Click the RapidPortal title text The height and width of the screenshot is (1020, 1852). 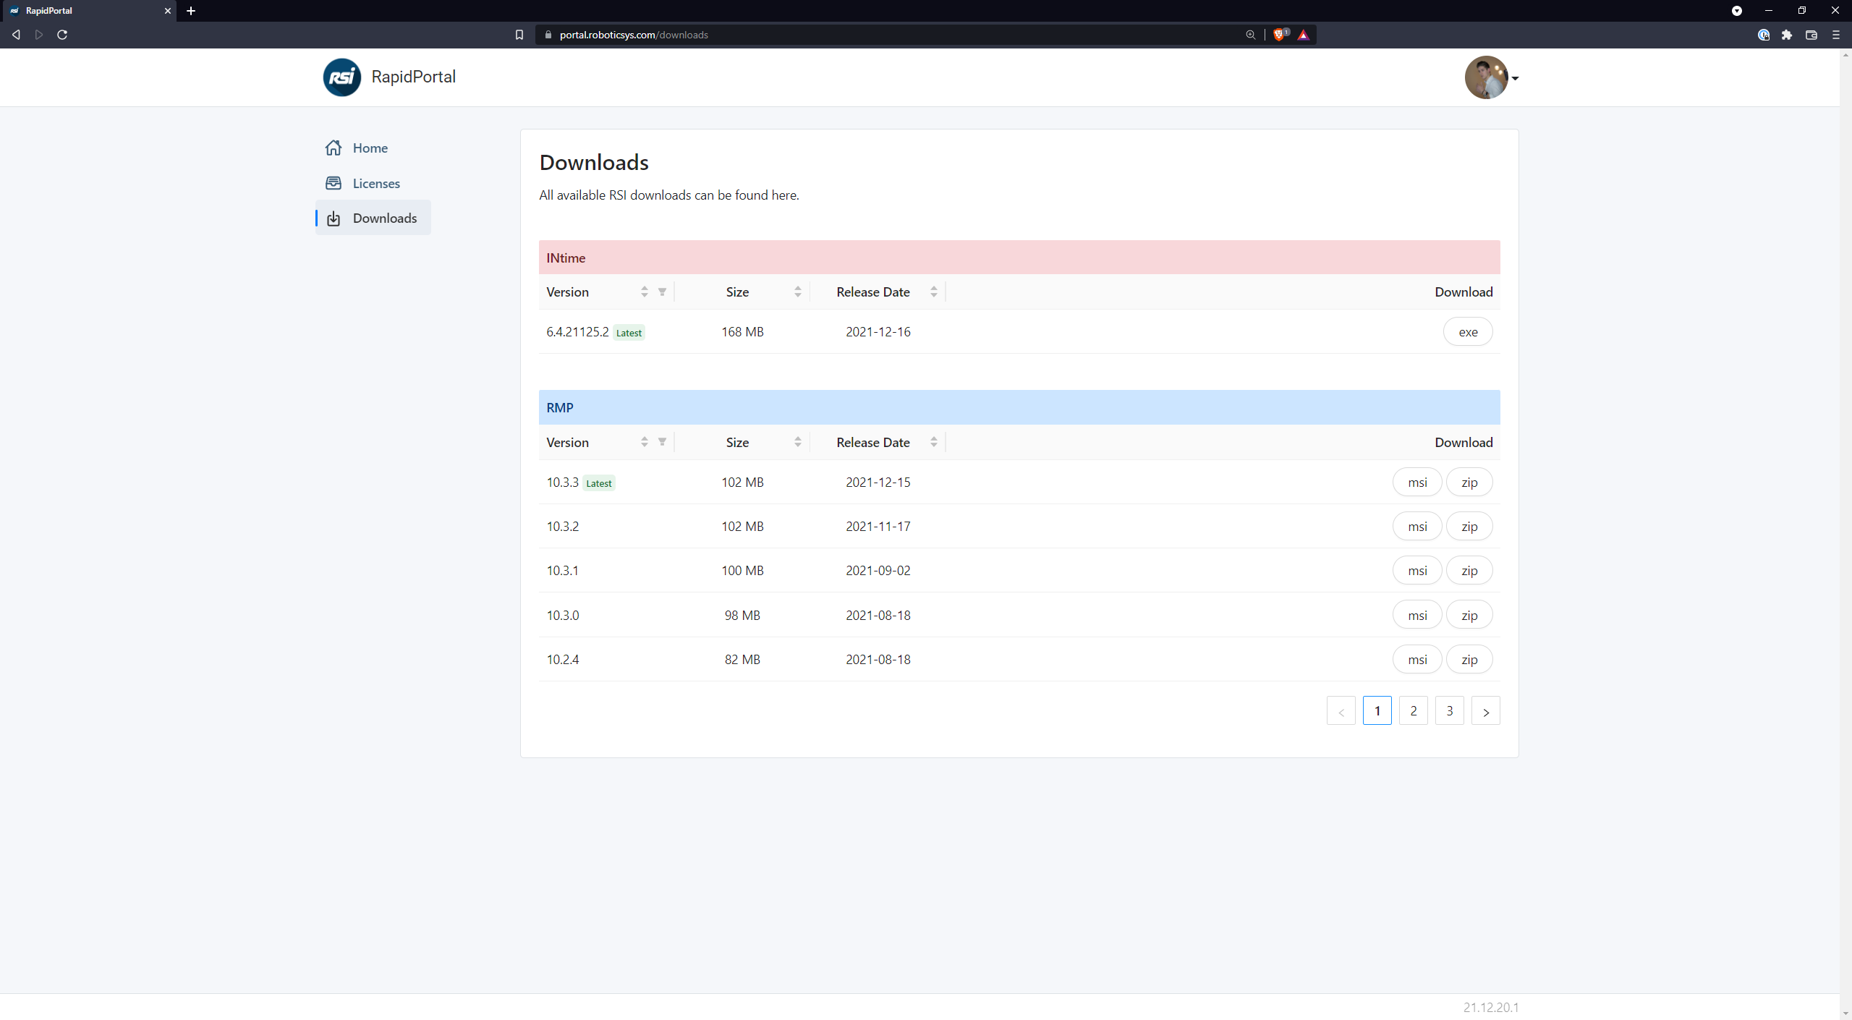413,77
